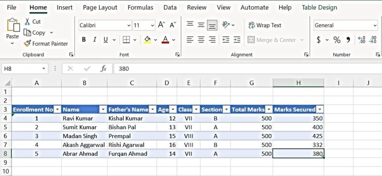Open the Alignment group dialog launcher
Viewport: 382px width, 176px height.
(x=306, y=55)
